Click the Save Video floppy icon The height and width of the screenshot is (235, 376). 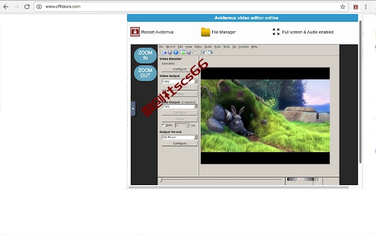pos(170,52)
